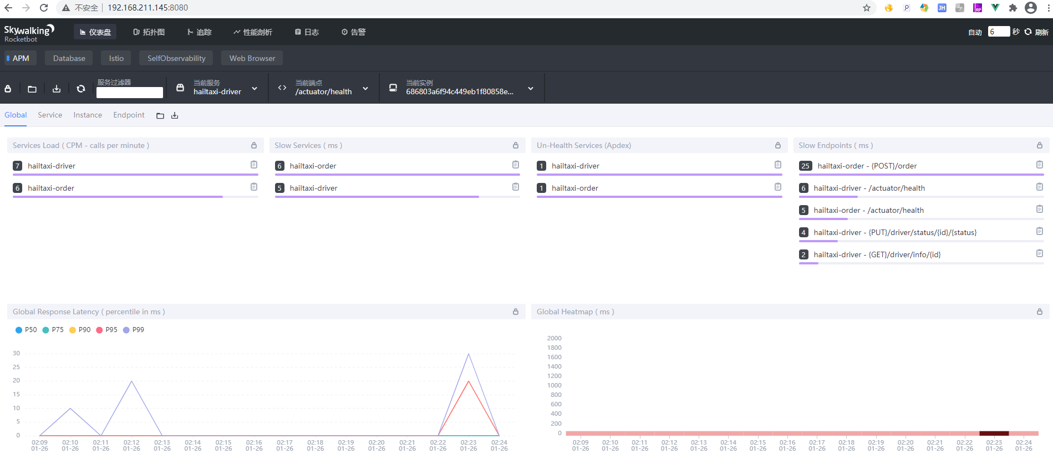The image size is (1053, 459).
Task: Click the refresh interval seconds field
Action: tap(999, 32)
